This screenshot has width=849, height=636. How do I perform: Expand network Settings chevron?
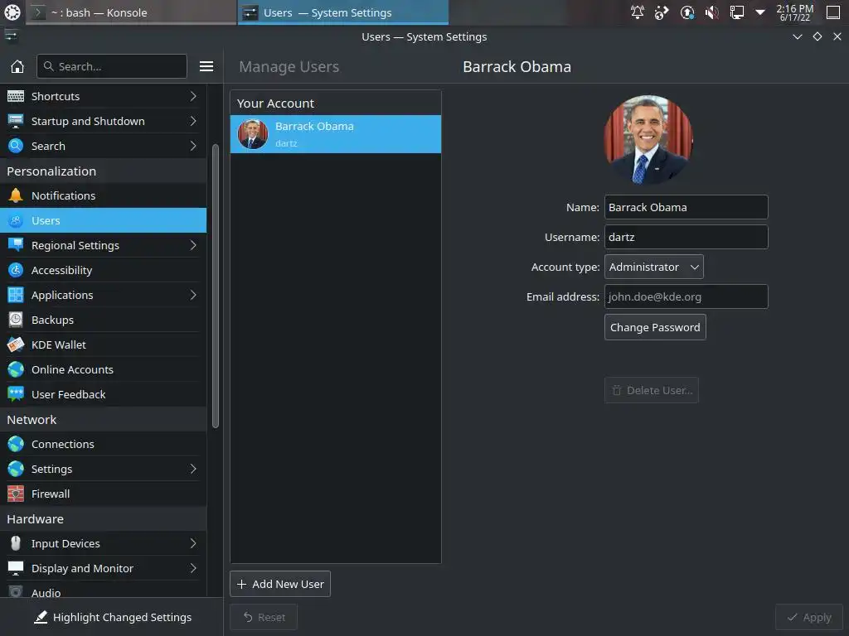coord(192,469)
